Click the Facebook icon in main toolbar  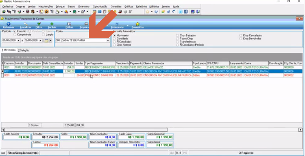(186, 12)
